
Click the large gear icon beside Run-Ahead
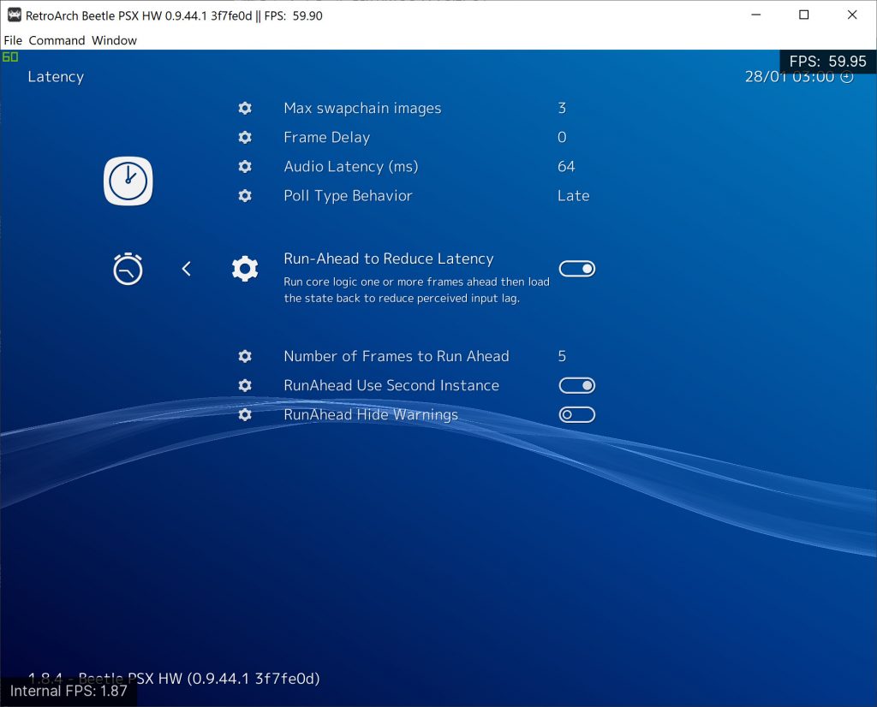(x=245, y=269)
